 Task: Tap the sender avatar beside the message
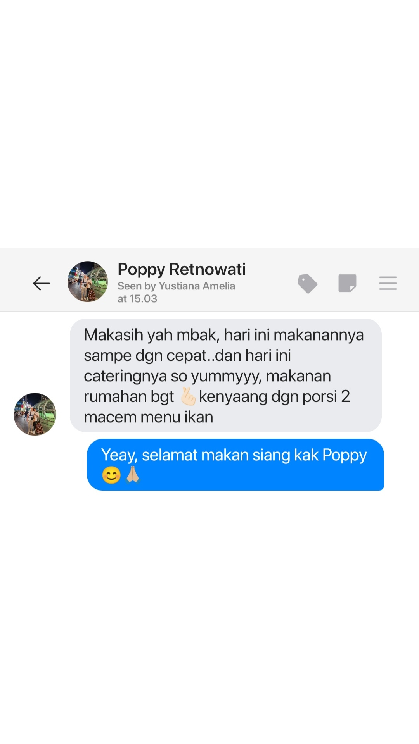coord(35,414)
